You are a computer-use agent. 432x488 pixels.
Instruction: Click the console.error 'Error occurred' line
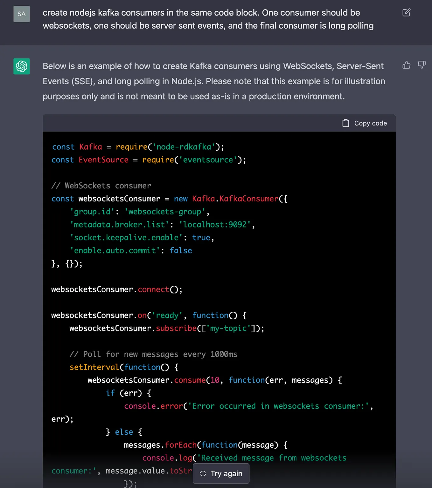pos(212,412)
